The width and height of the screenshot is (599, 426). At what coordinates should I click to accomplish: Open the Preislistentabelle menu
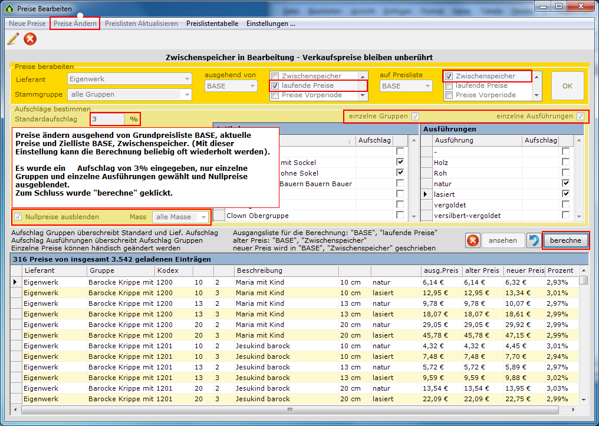click(x=212, y=24)
